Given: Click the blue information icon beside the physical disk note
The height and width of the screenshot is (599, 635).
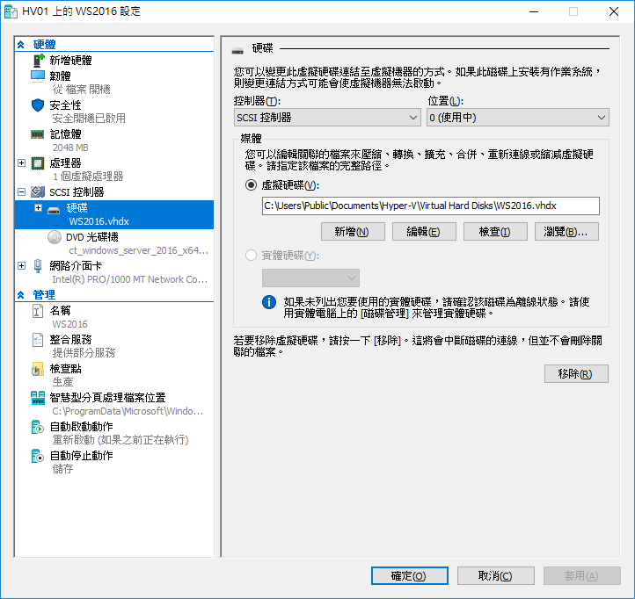Looking at the screenshot, I should (269, 302).
